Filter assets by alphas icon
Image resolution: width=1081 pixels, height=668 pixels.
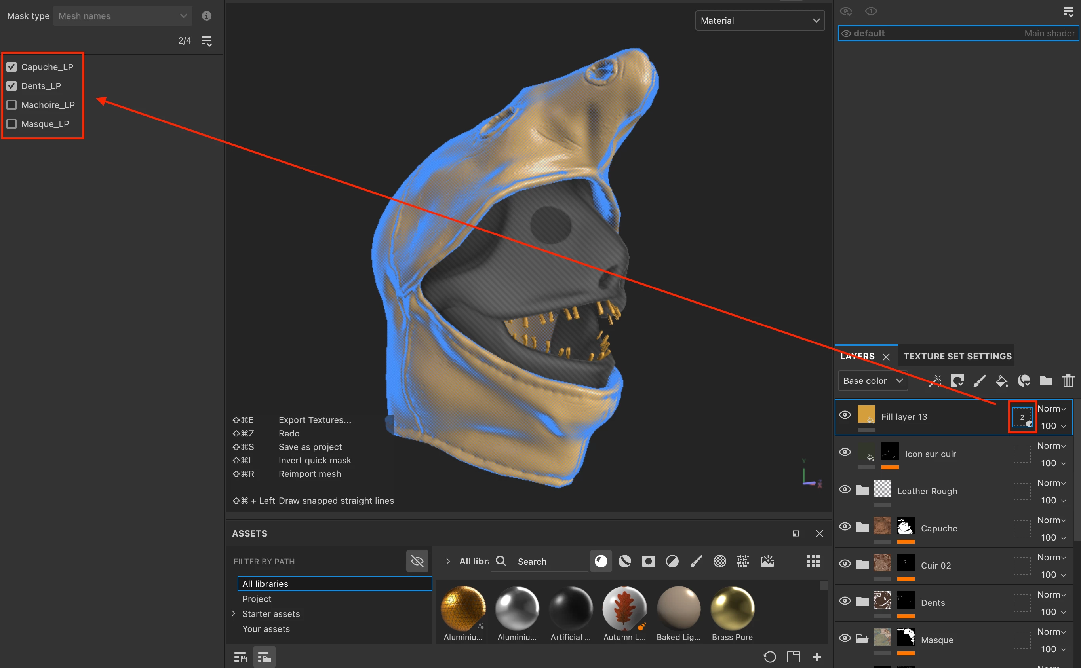(x=720, y=561)
